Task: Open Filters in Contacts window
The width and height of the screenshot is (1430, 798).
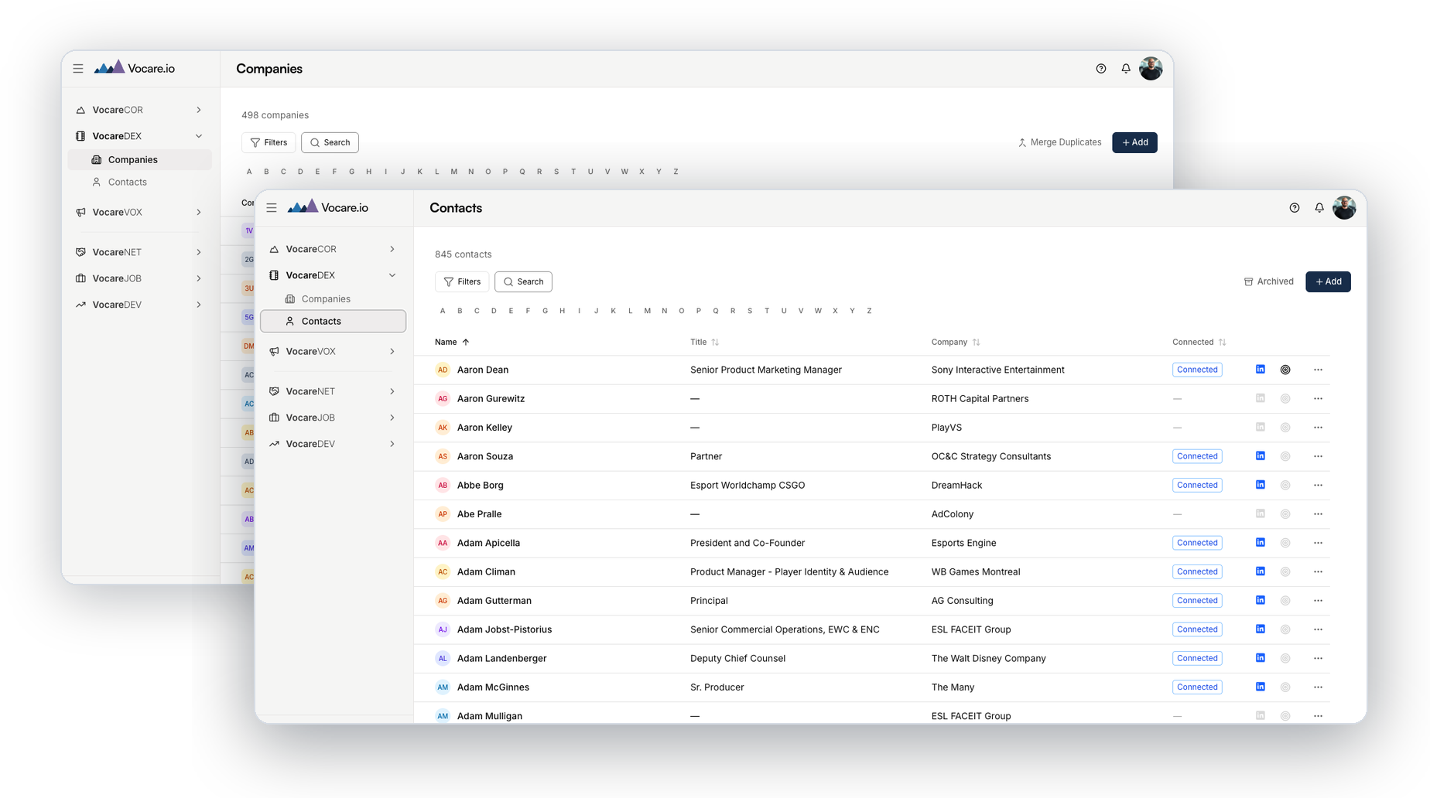Action: [462, 281]
